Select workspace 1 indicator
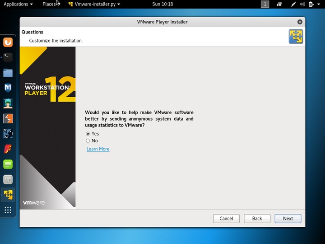325x244 pixels. pos(265,4)
